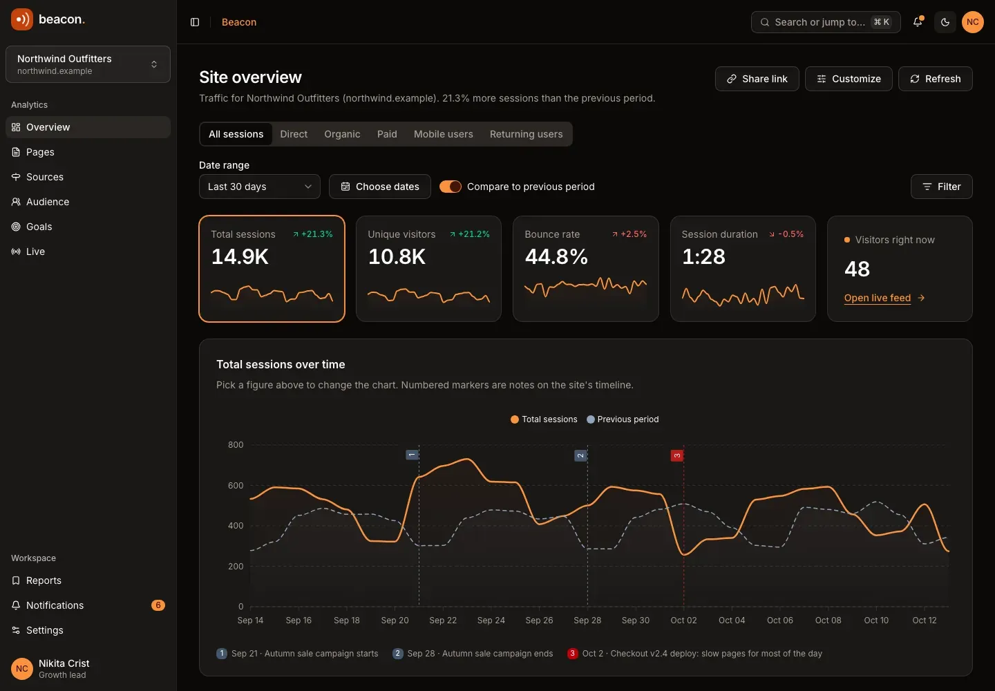The image size is (995, 691).
Task: Open the Filter options
Action: (942, 187)
